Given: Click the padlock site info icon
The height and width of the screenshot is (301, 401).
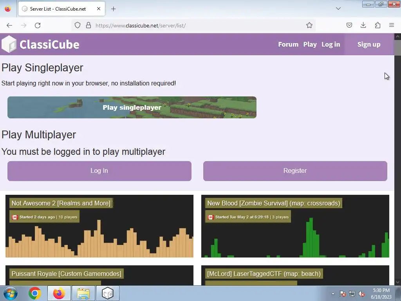Looking at the screenshot, I should coord(89,25).
